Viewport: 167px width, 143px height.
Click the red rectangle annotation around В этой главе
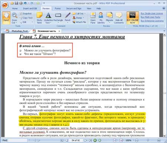pos(45,50)
